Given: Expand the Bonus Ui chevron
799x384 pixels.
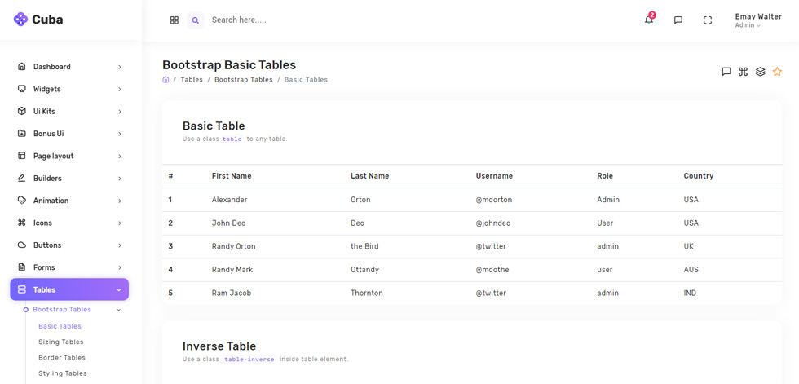Looking at the screenshot, I should 120,134.
